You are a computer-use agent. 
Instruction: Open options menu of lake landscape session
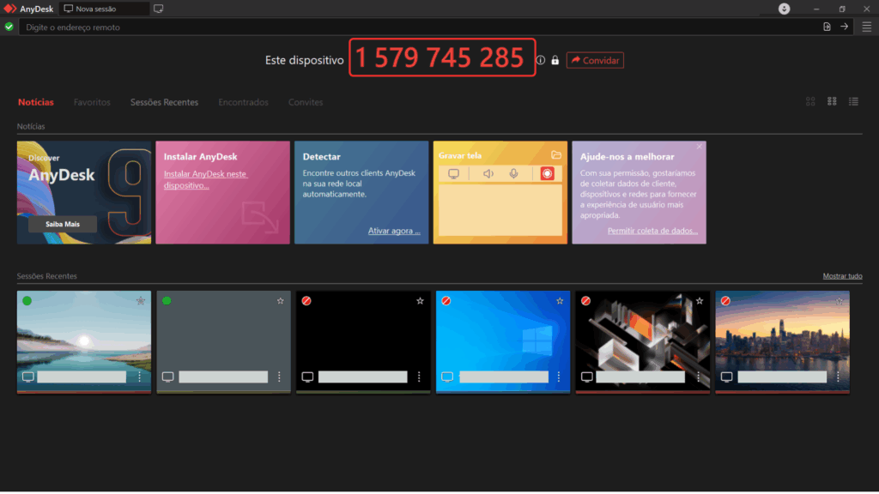click(x=139, y=377)
